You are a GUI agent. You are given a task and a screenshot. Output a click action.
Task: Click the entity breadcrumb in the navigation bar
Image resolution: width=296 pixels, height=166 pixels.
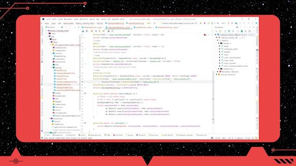[x=100, y=23]
